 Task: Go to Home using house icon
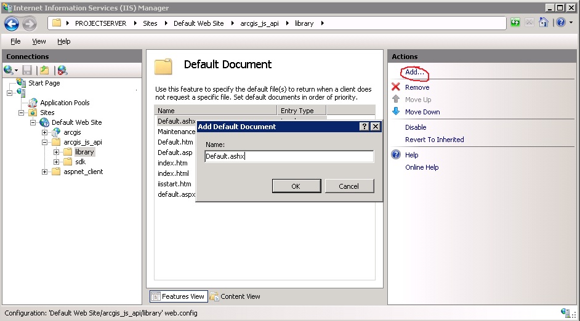[x=544, y=23]
